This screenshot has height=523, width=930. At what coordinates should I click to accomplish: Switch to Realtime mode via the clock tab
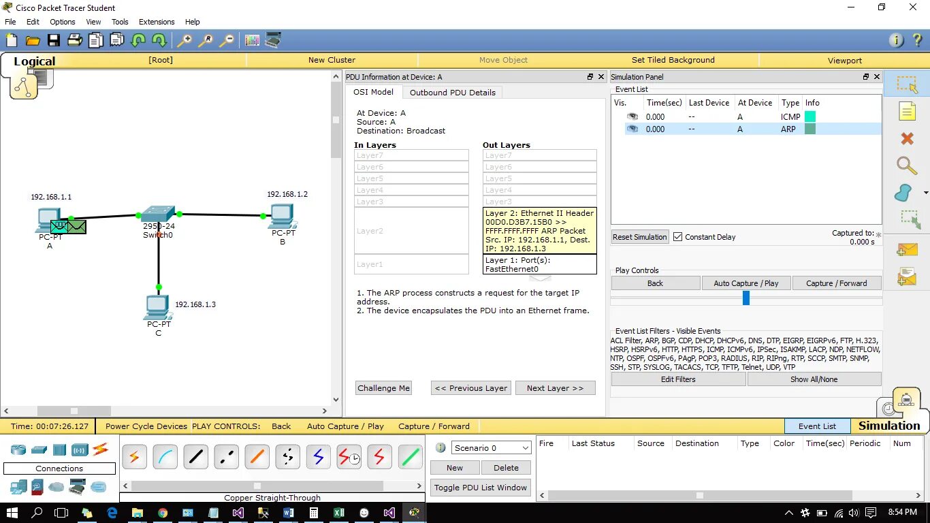pyautogui.click(x=889, y=409)
